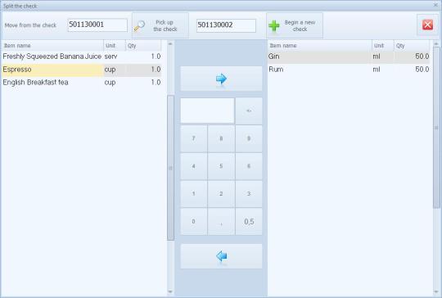Viewport: 442px width, 298px height.
Task: Click Espresso unit cell cup
Action: (x=115, y=70)
